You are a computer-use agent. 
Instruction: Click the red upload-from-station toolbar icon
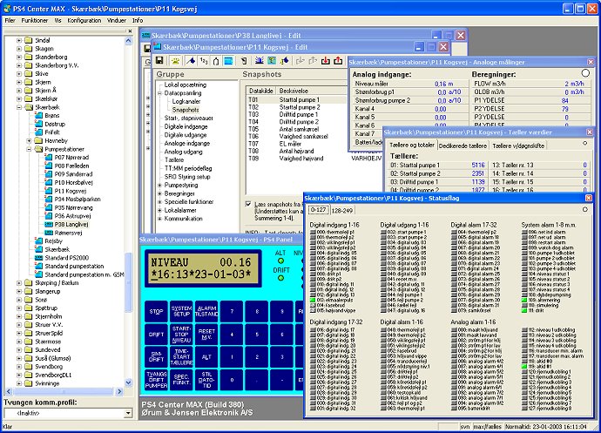pos(338,61)
